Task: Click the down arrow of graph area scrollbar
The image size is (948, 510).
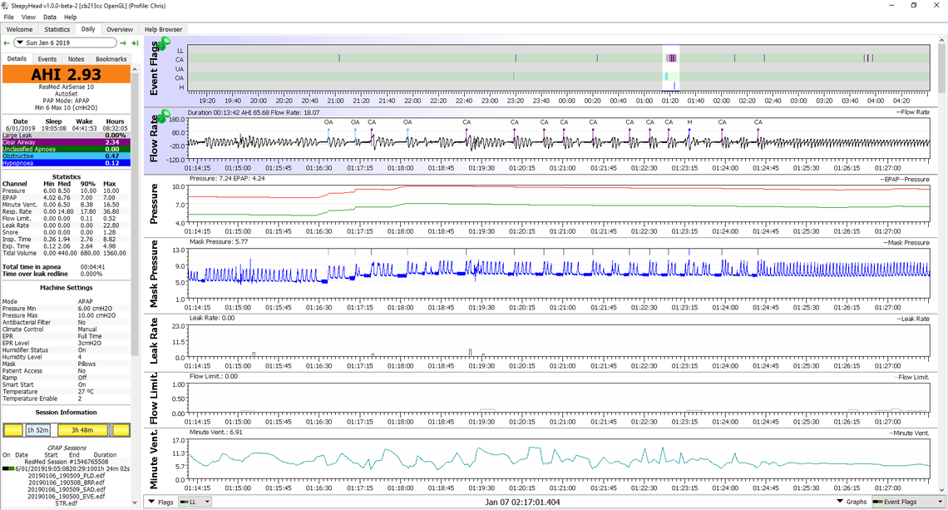Action: pos(942,490)
